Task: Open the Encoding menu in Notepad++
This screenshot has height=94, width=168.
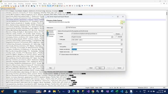Action: pyautogui.click(x=21, y=4)
